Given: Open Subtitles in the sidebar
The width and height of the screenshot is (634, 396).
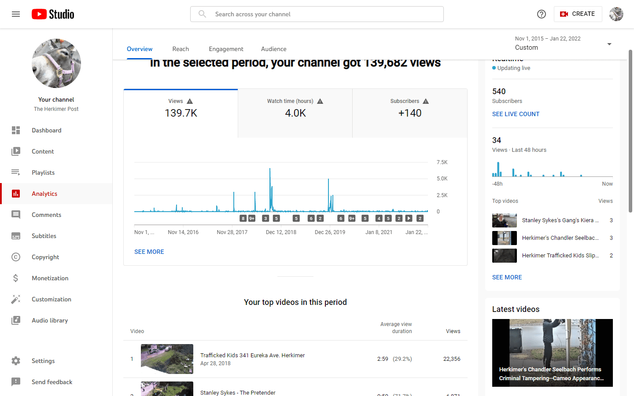Looking at the screenshot, I should [56, 236].
